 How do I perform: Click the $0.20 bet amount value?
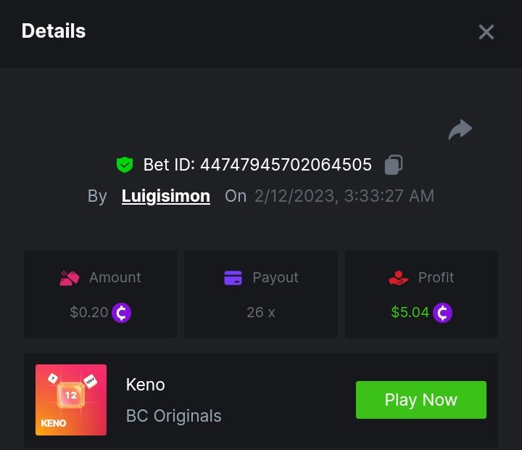89,313
